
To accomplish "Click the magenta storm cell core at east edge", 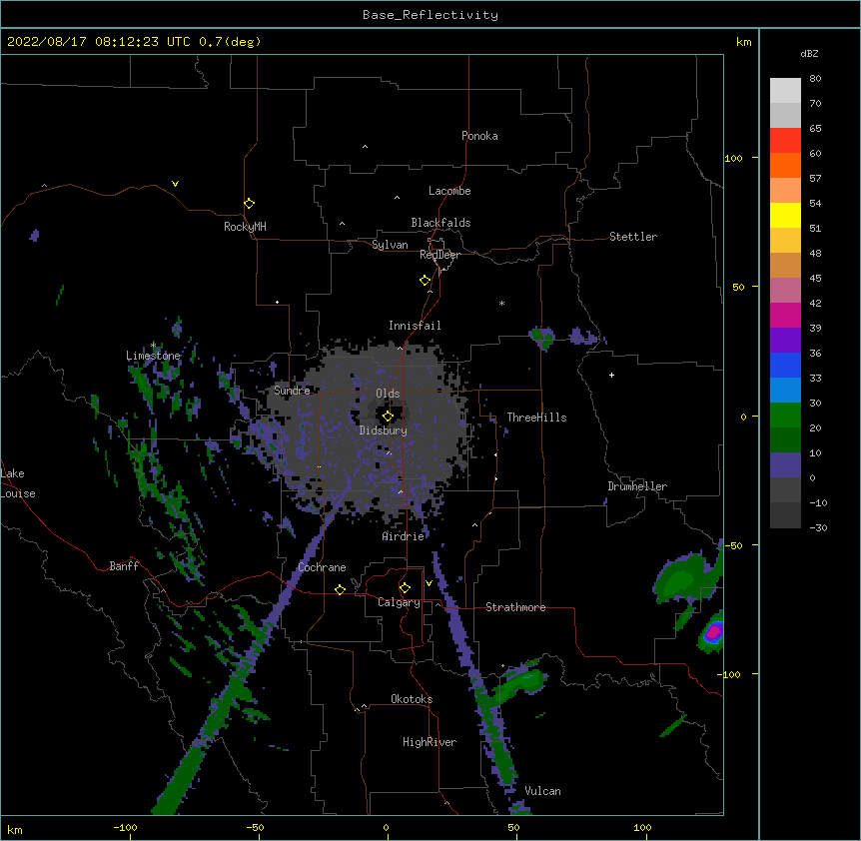I will click(713, 632).
